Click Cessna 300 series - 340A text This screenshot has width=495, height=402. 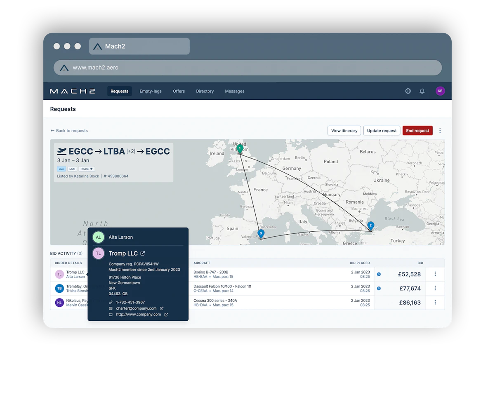click(x=215, y=301)
